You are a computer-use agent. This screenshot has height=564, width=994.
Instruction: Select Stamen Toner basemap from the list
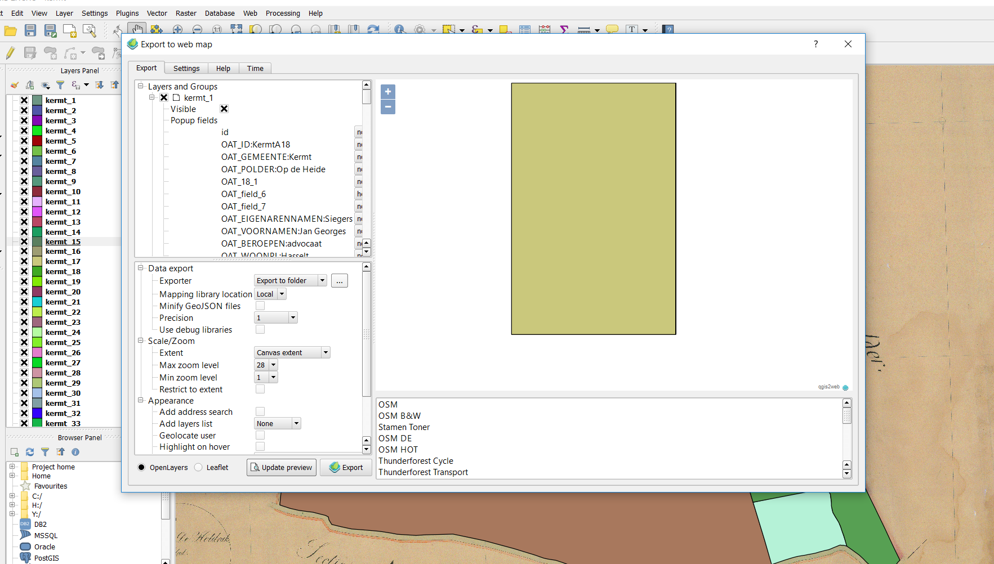404,427
